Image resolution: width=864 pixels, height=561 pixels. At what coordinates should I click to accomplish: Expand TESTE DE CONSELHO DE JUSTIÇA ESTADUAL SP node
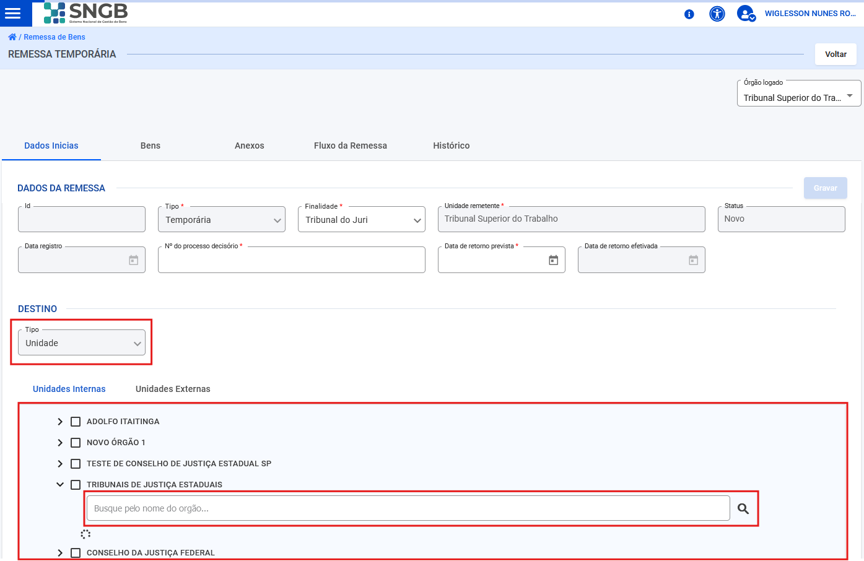pos(60,464)
